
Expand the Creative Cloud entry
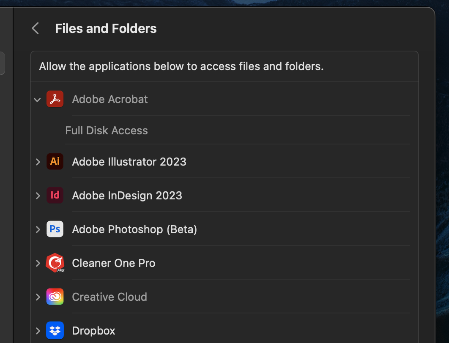tap(38, 297)
